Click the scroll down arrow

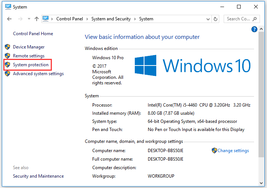(x=261, y=183)
